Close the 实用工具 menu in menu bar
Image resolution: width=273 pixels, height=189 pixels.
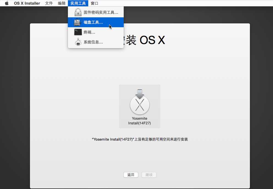click(78, 3)
